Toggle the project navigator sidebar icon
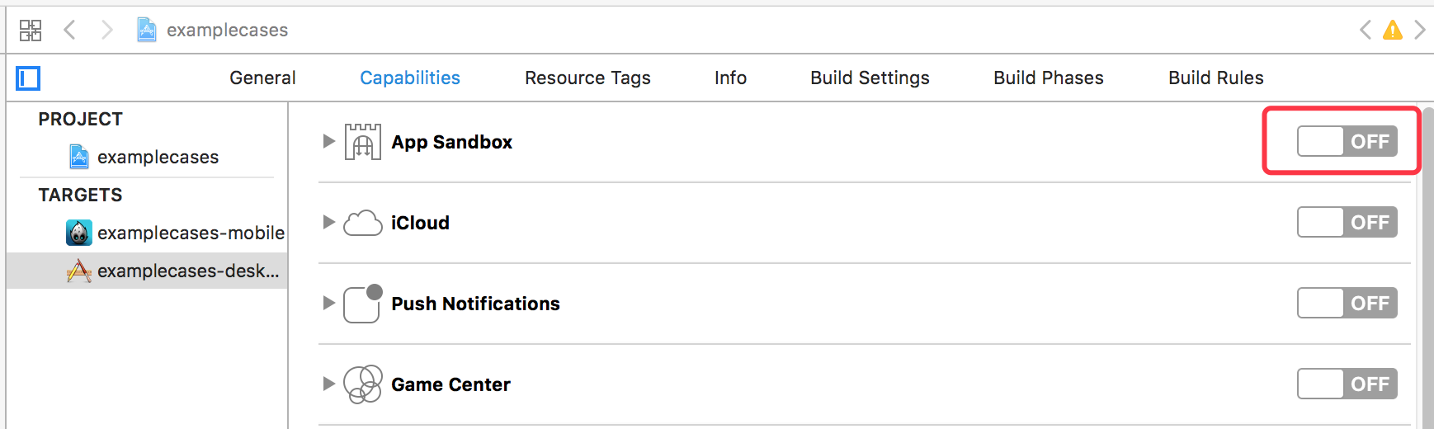This screenshot has height=429, width=1434. pyautogui.click(x=28, y=78)
